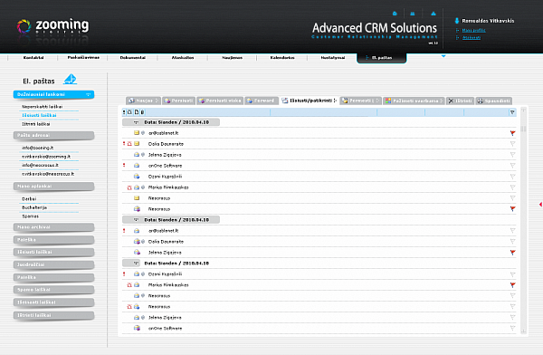This screenshot has height=355, width=543.
Task: Sort by priority exclamation column icon
Action: click(124, 112)
